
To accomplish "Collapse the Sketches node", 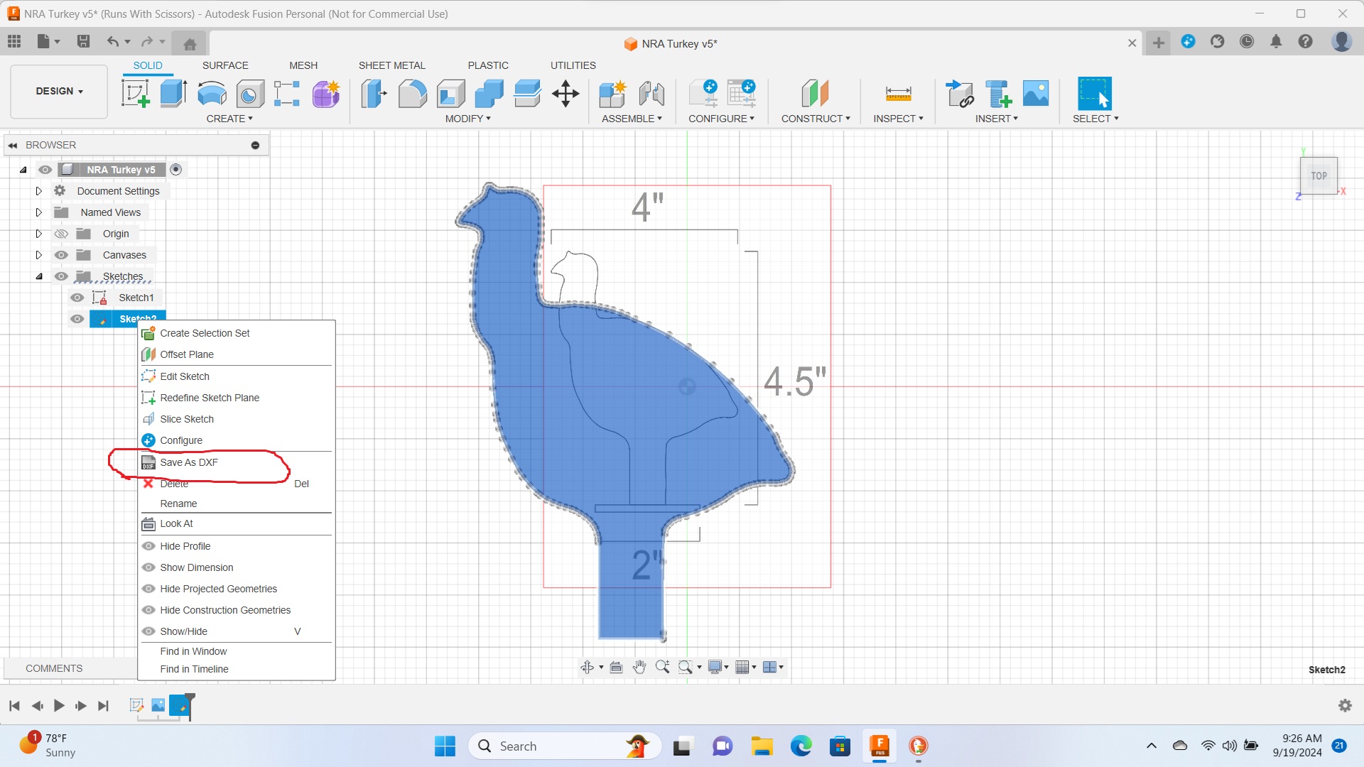I will (x=39, y=276).
